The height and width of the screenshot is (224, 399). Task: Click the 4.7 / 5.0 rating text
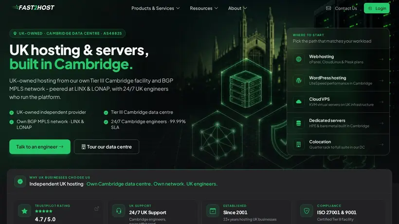pyautogui.click(x=45, y=219)
